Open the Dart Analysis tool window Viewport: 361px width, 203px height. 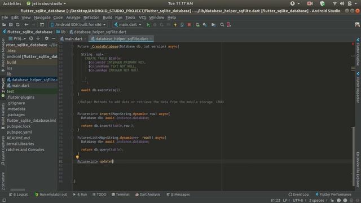tap(148, 195)
